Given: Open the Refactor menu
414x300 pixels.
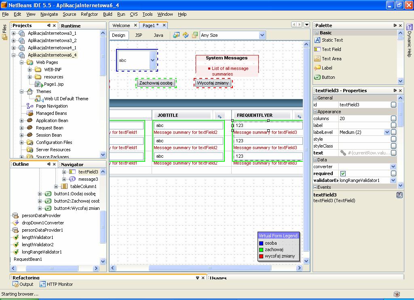Looking at the screenshot, I should coord(89,14).
